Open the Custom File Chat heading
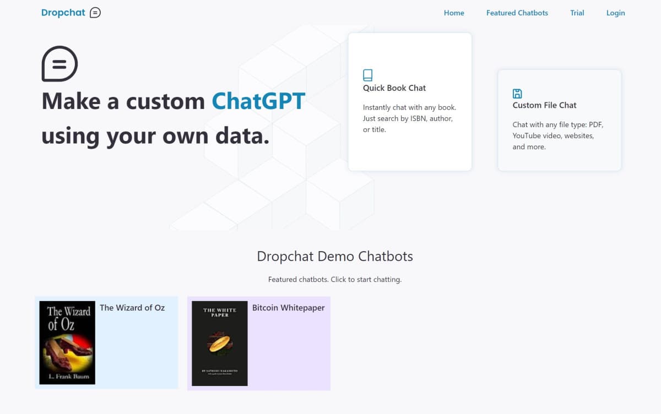This screenshot has height=414, width=661. [x=545, y=105]
